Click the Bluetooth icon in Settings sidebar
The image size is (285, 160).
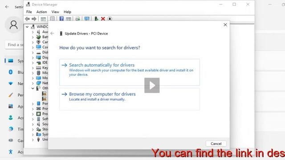(11, 72)
